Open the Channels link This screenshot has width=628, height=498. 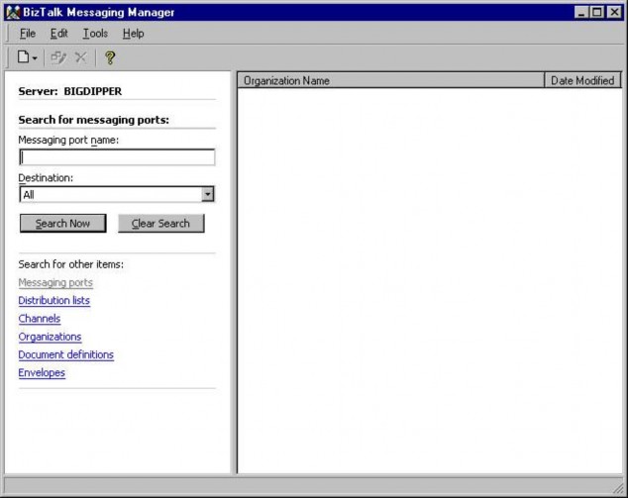pyautogui.click(x=40, y=319)
